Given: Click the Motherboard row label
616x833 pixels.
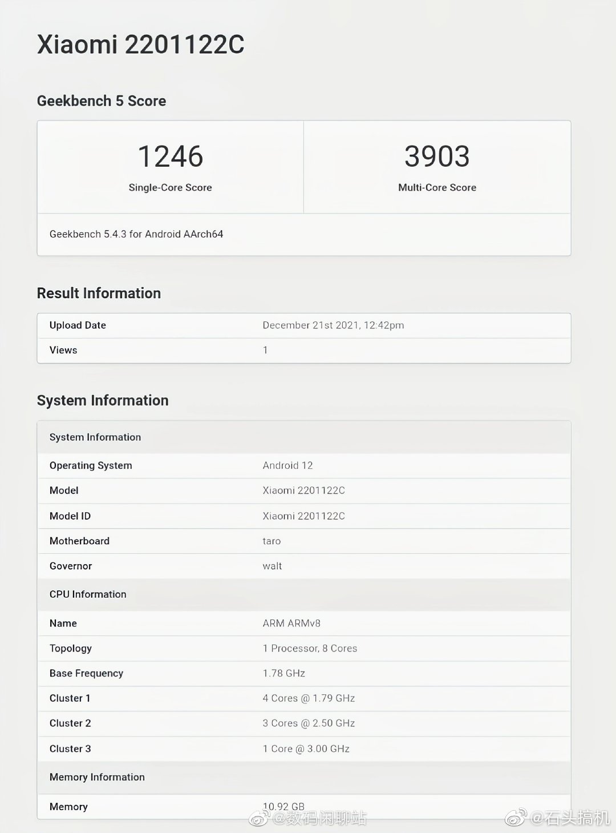Looking at the screenshot, I should point(79,541).
